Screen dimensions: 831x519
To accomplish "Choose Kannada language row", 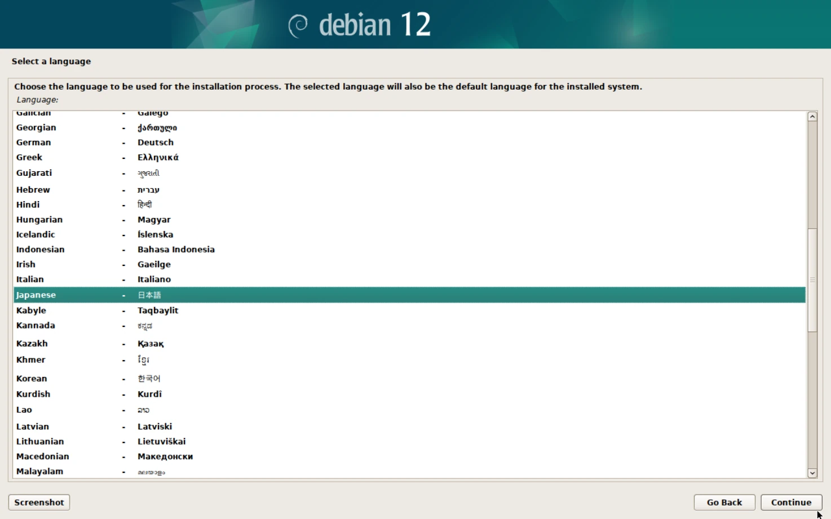I will [x=409, y=326].
